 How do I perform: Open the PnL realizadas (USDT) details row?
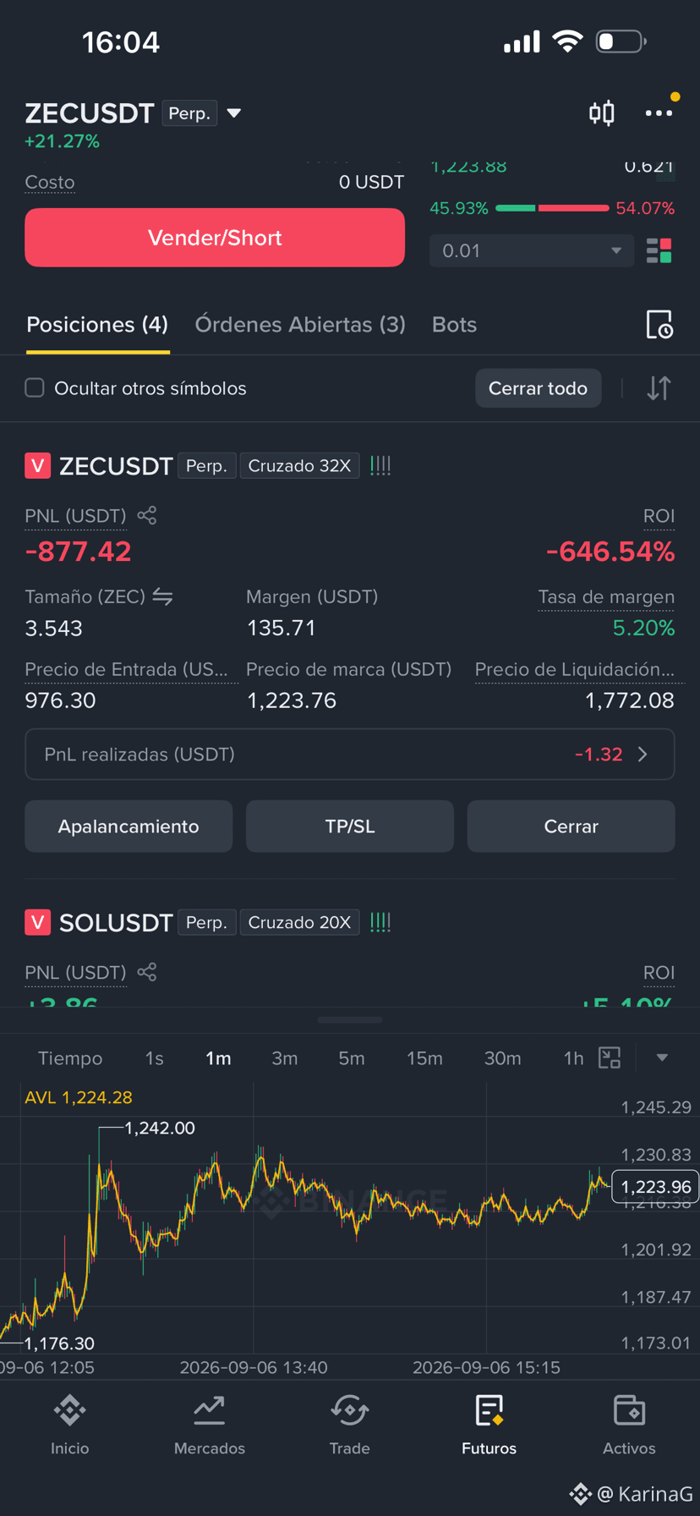click(x=350, y=754)
